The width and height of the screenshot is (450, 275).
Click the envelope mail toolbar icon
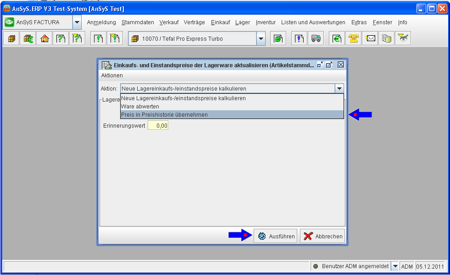point(370,39)
